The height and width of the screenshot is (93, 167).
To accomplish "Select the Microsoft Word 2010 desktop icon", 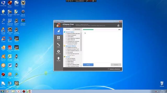I will [x=10, y=67].
